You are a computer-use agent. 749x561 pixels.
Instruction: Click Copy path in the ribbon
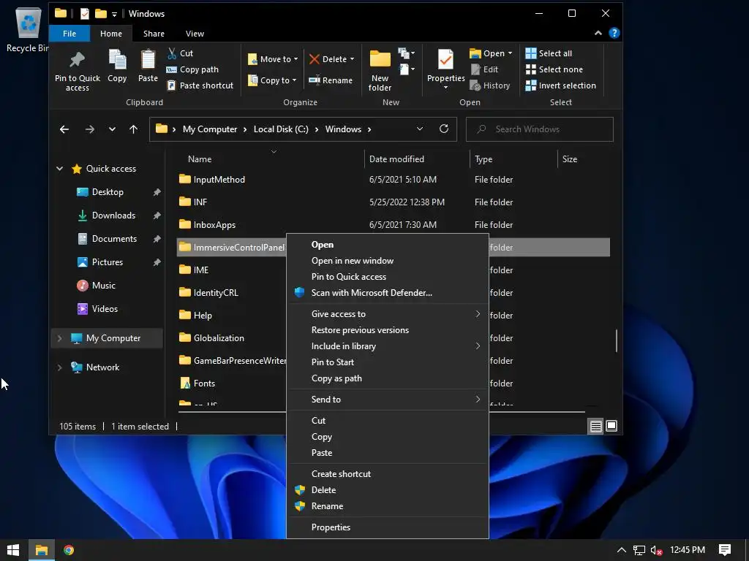pos(192,69)
